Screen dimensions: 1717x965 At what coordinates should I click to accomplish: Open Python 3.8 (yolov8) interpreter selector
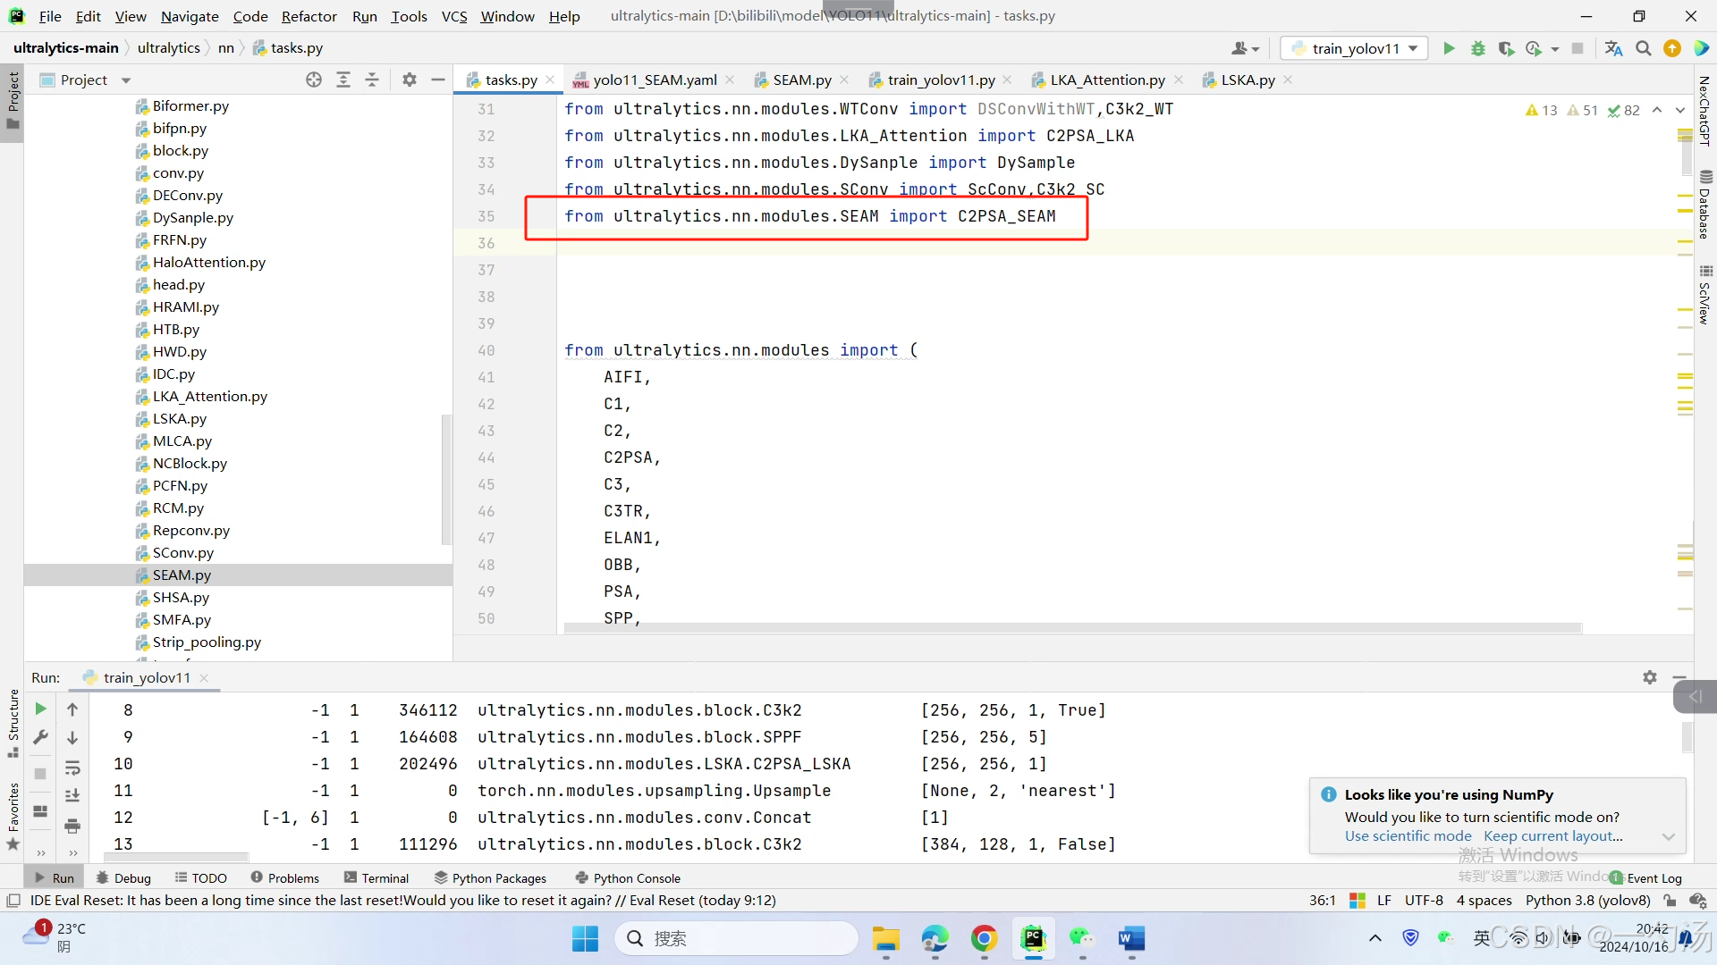click(1587, 901)
